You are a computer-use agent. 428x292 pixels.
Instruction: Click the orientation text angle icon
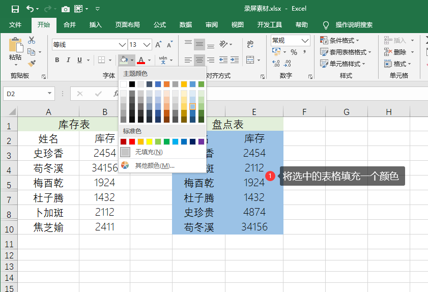[x=223, y=44]
